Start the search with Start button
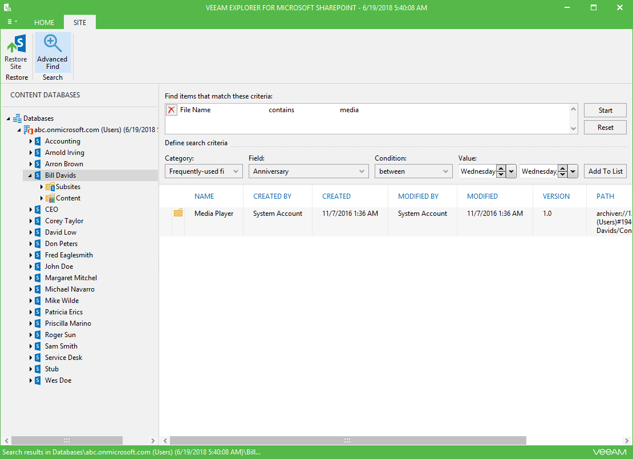The width and height of the screenshot is (633, 459). (x=605, y=110)
